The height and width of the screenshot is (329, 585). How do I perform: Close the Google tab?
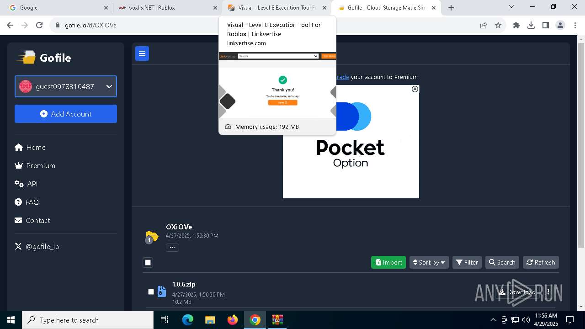pyautogui.click(x=106, y=8)
